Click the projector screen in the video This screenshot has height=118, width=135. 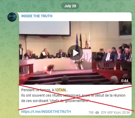point(44,28)
